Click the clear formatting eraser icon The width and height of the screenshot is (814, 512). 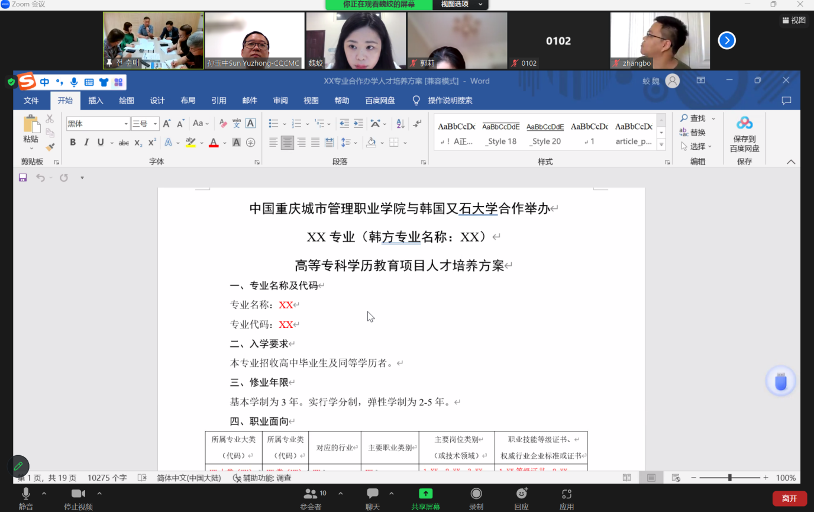click(223, 124)
